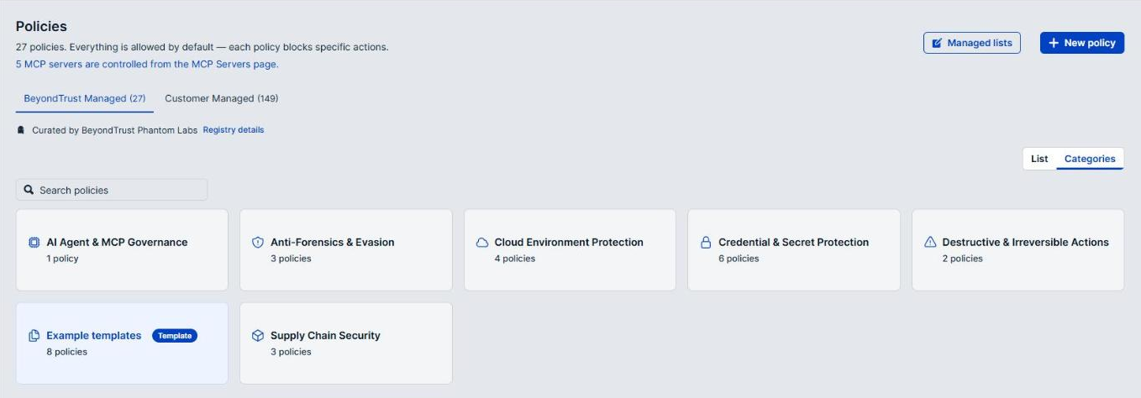Image resolution: width=1141 pixels, height=398 pixels.
Task: Click the '6 policies' count text
Action: [x=739, y=259]
